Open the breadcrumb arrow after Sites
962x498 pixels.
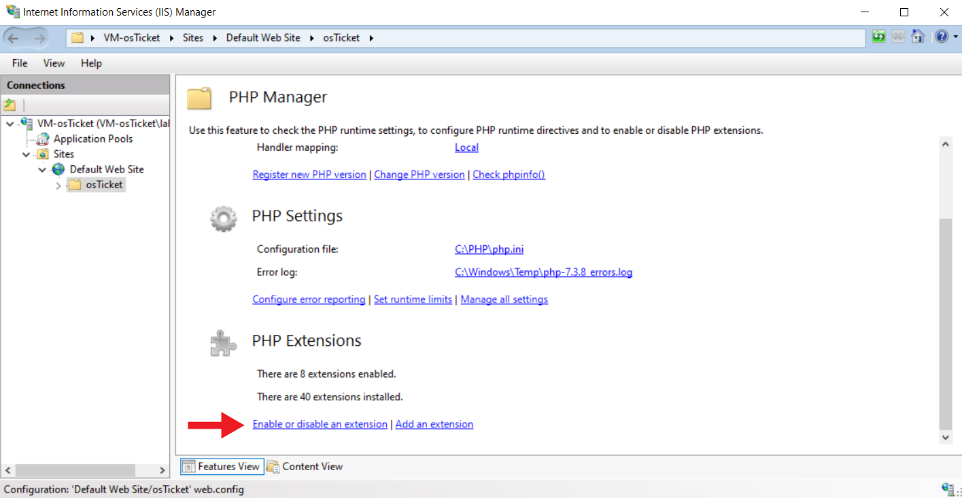point(215,38)
